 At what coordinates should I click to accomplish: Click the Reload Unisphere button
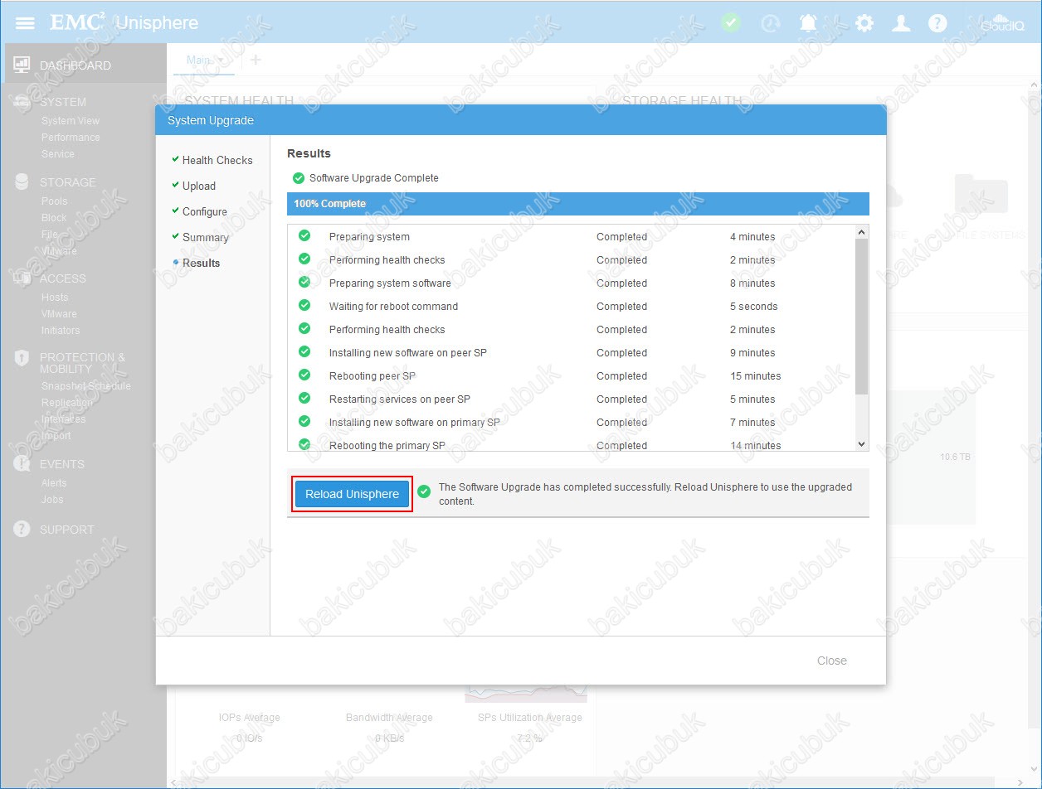352,494
